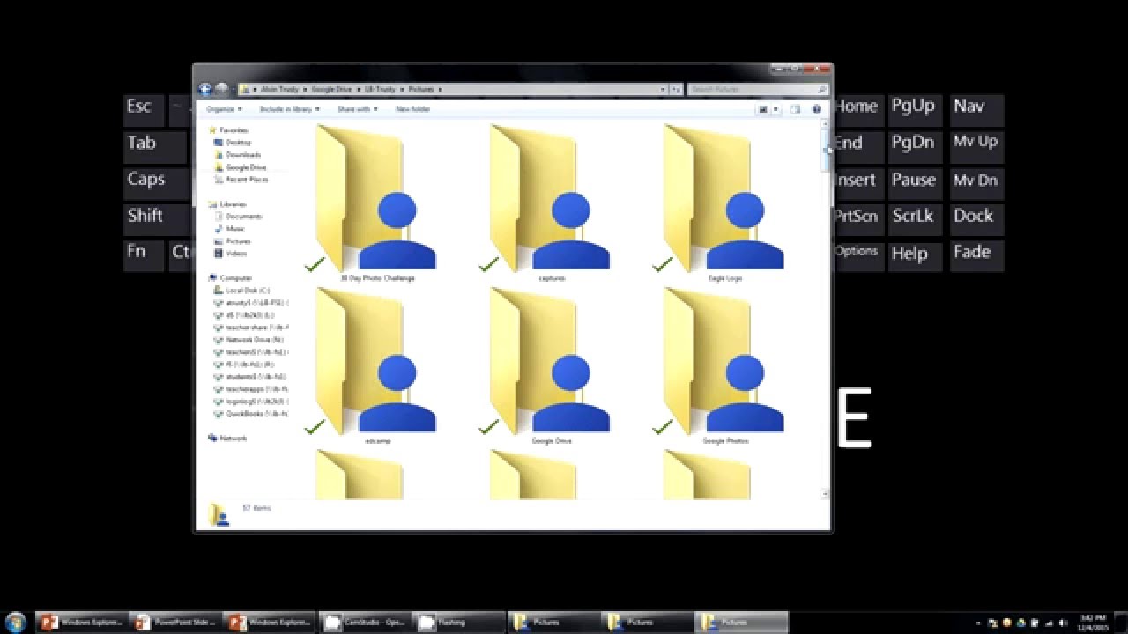Open the Include in library dropdown

(288, 109)
